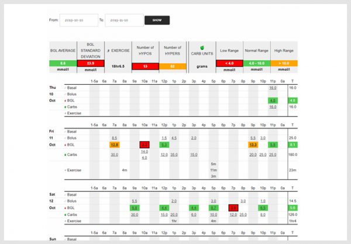Click the Carbs row icon for Fri 11 Oct
Image resolution: width=351 pixels, height=244 pixels.
(66, 155)
